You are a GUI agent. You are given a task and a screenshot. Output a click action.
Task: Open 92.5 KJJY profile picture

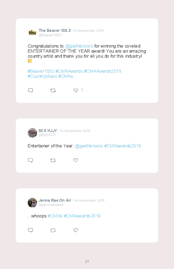pyautogui.click(x=32, y=133)
